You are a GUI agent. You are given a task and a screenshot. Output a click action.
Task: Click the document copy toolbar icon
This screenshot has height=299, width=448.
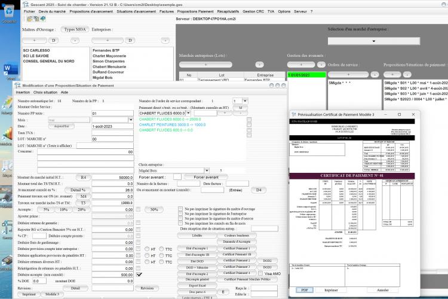36,19
